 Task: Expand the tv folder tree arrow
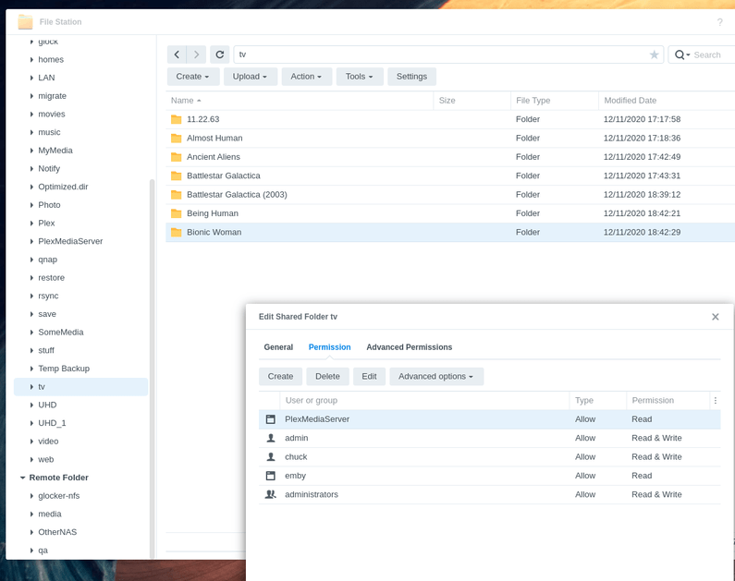(x=31, y=387)
